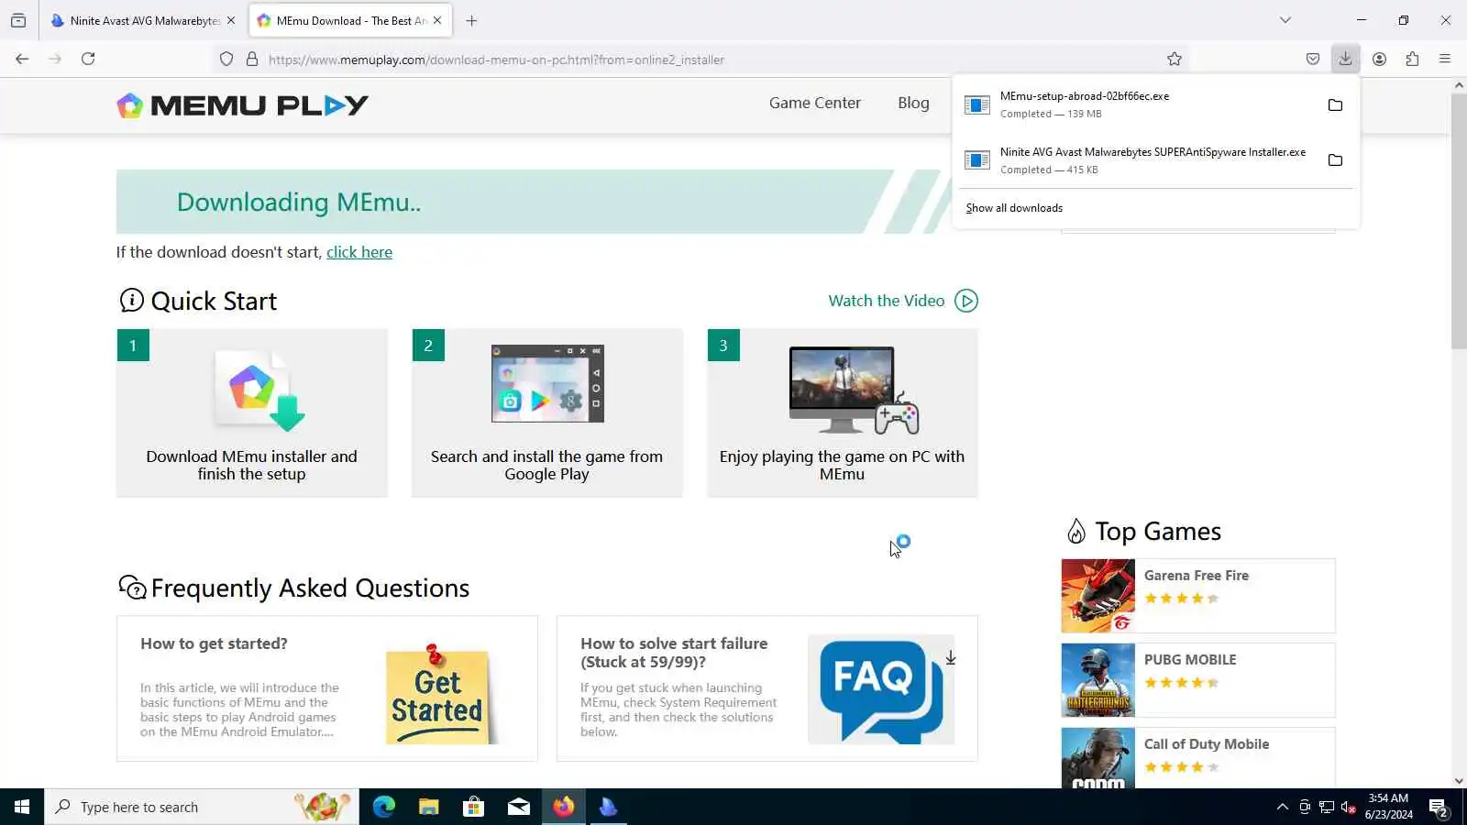This screenshot has width=1467, height=825.
Task: Open the Blog menu item
Action: click(x=913, y=104)
